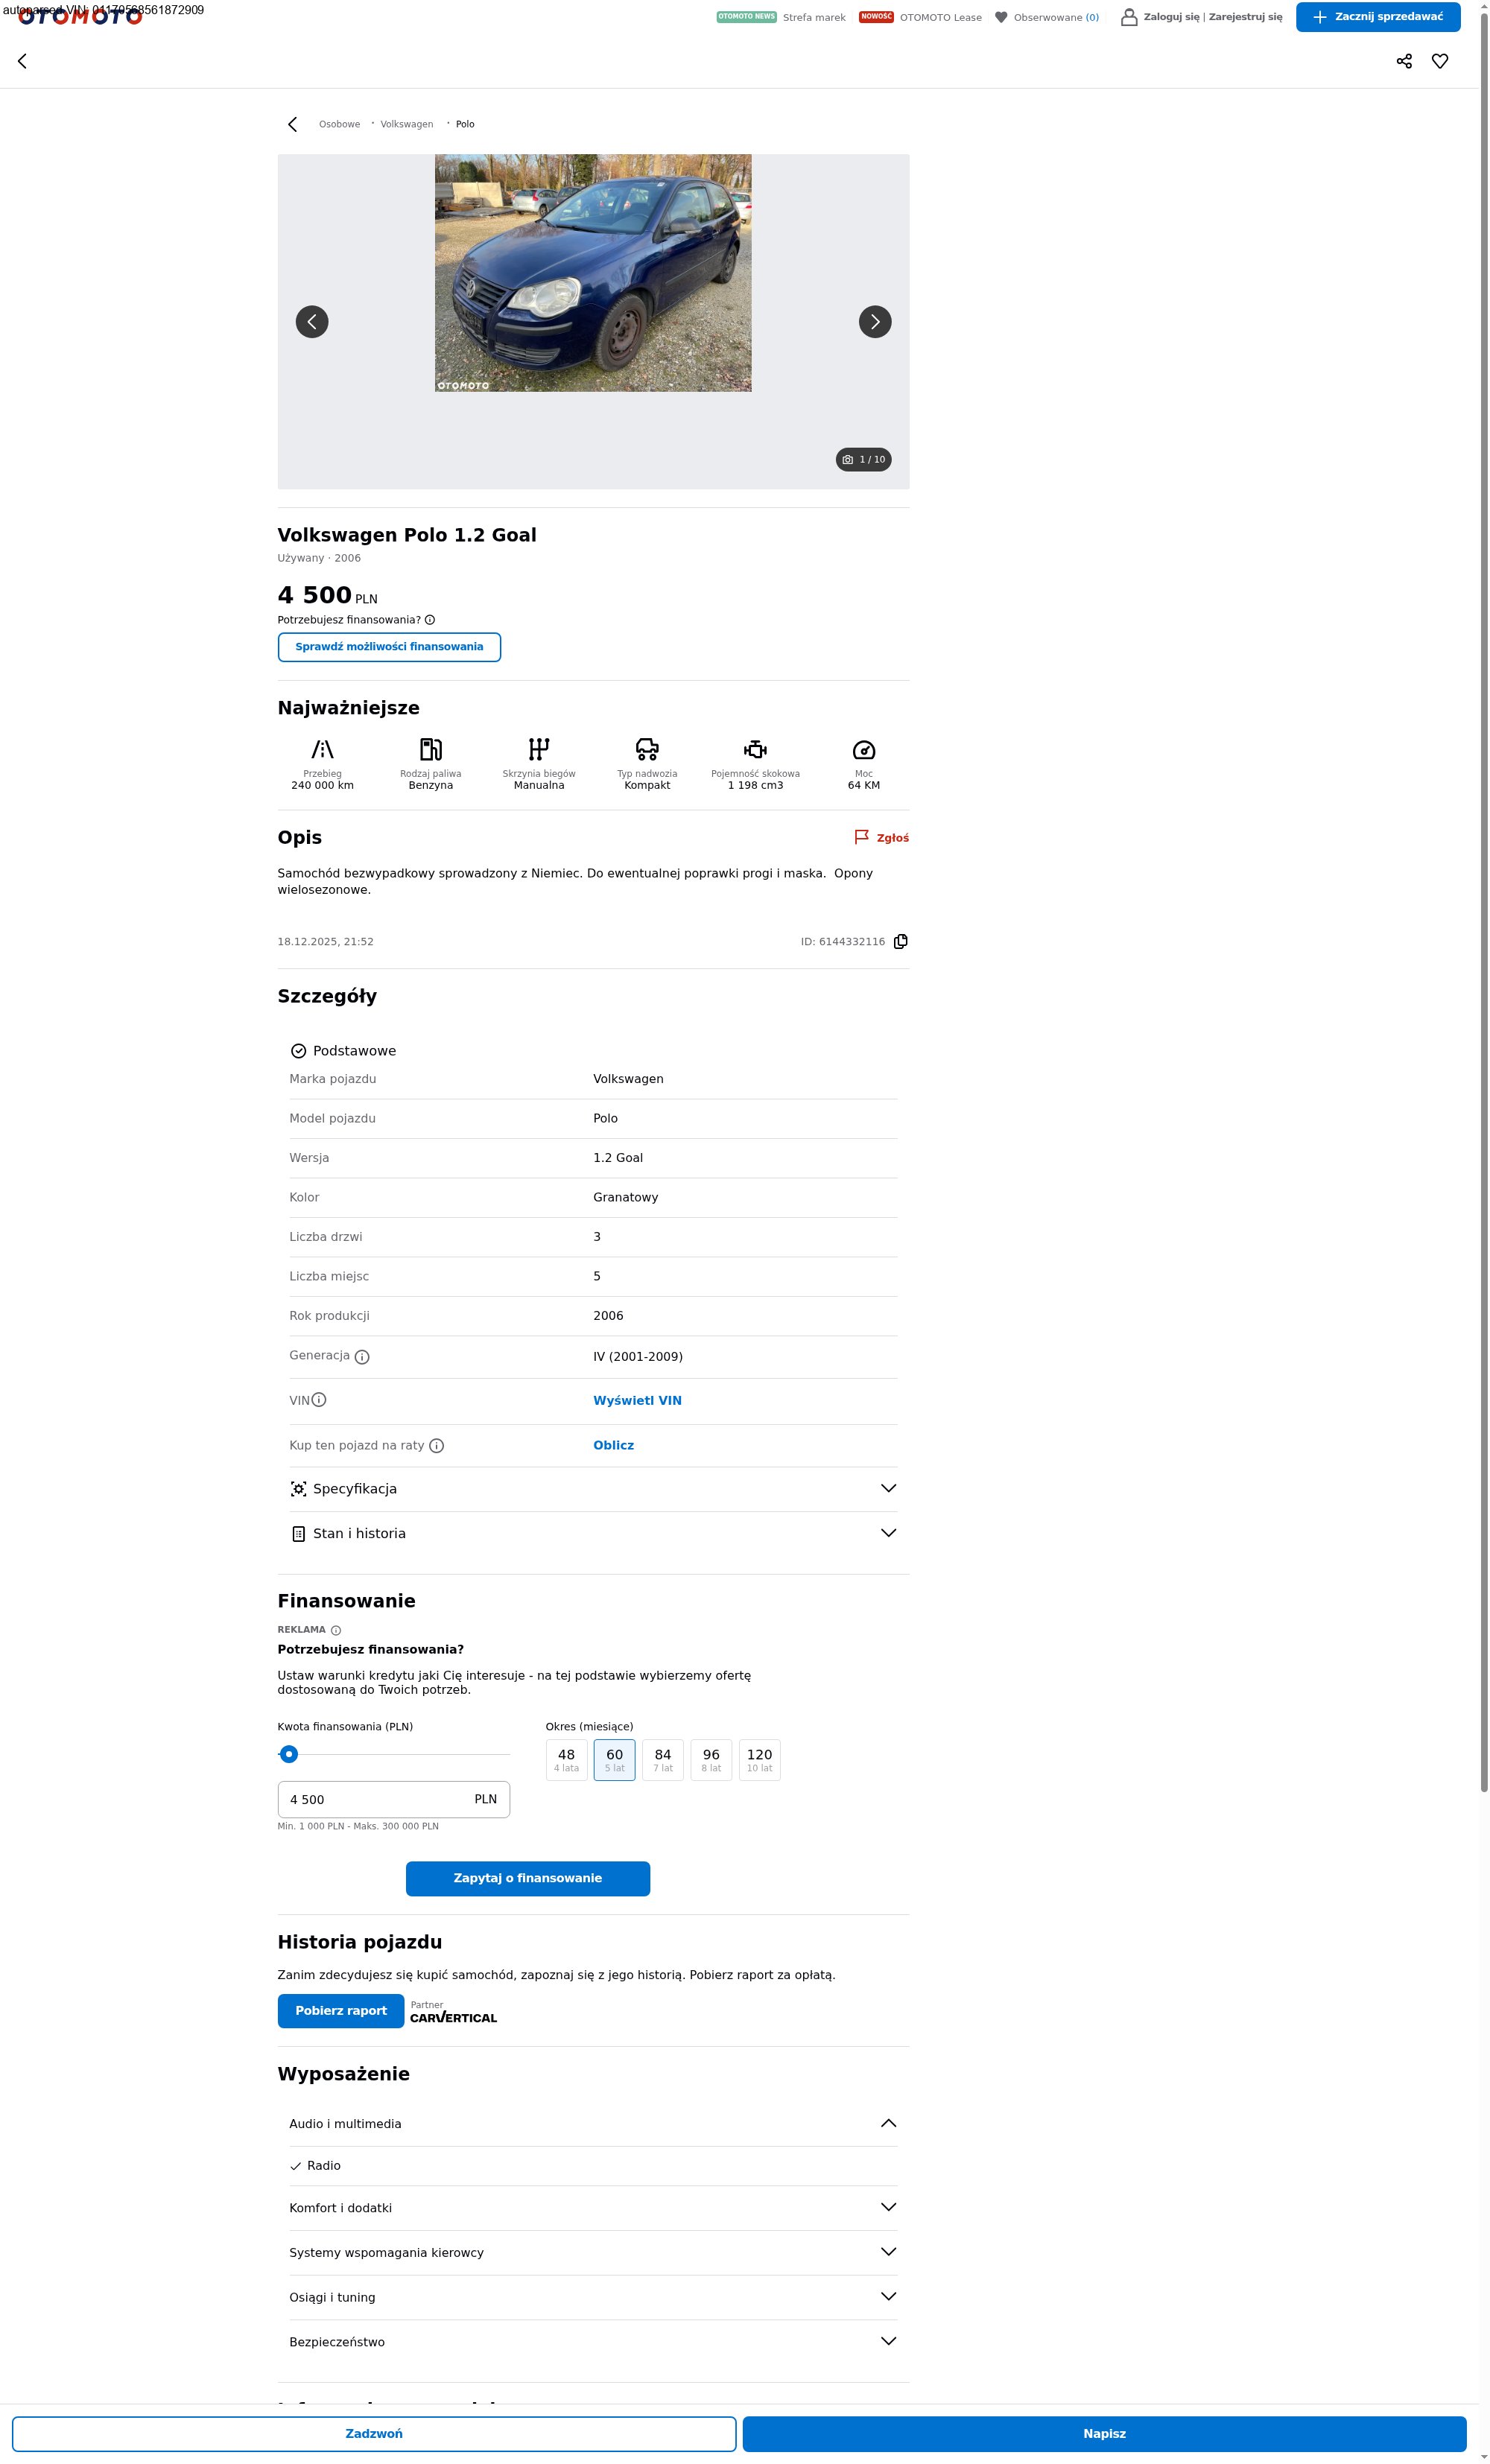Select 48 months financing period
Screen dimensions: 1490x2464
pos(566,1759)
